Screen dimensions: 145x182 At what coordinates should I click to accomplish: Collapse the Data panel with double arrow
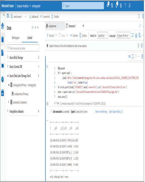38,28
